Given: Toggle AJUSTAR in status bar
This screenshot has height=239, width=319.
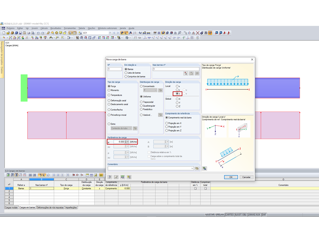Looking at the screenshot, I should click(209, 215).
